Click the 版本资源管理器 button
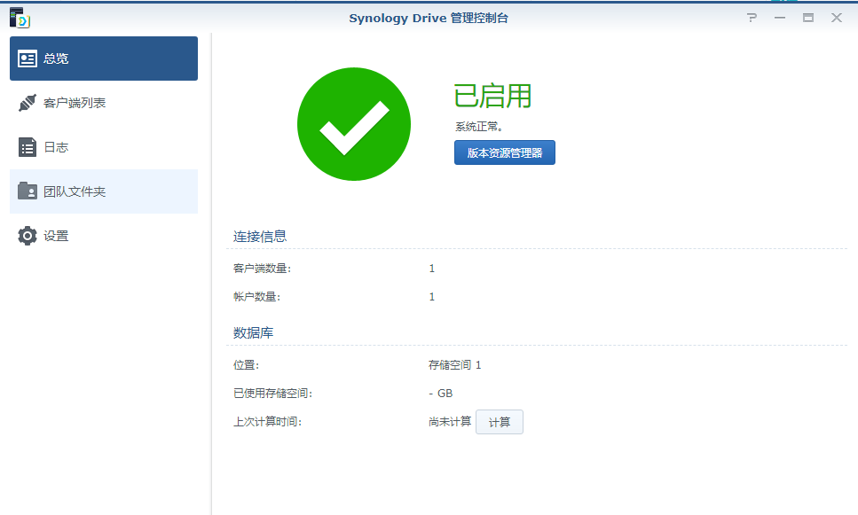Image resolution: width=858 pixels, height=515 pixels. click(505, 152)
